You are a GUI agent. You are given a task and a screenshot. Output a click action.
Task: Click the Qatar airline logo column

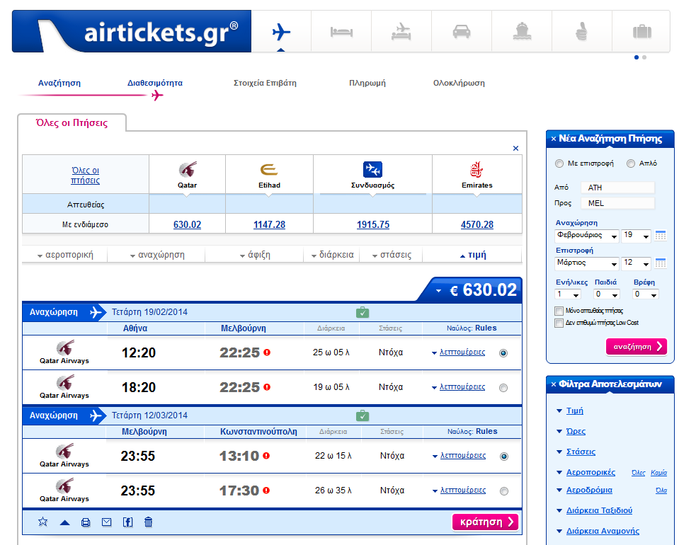point(188,174)
